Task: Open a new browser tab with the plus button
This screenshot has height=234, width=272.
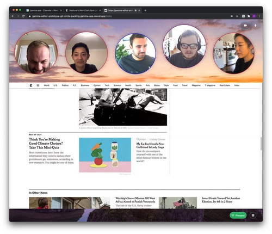Action: click(145, 10)
